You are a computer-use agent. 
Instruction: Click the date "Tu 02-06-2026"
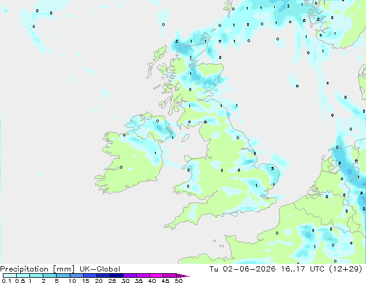point(242,269)
